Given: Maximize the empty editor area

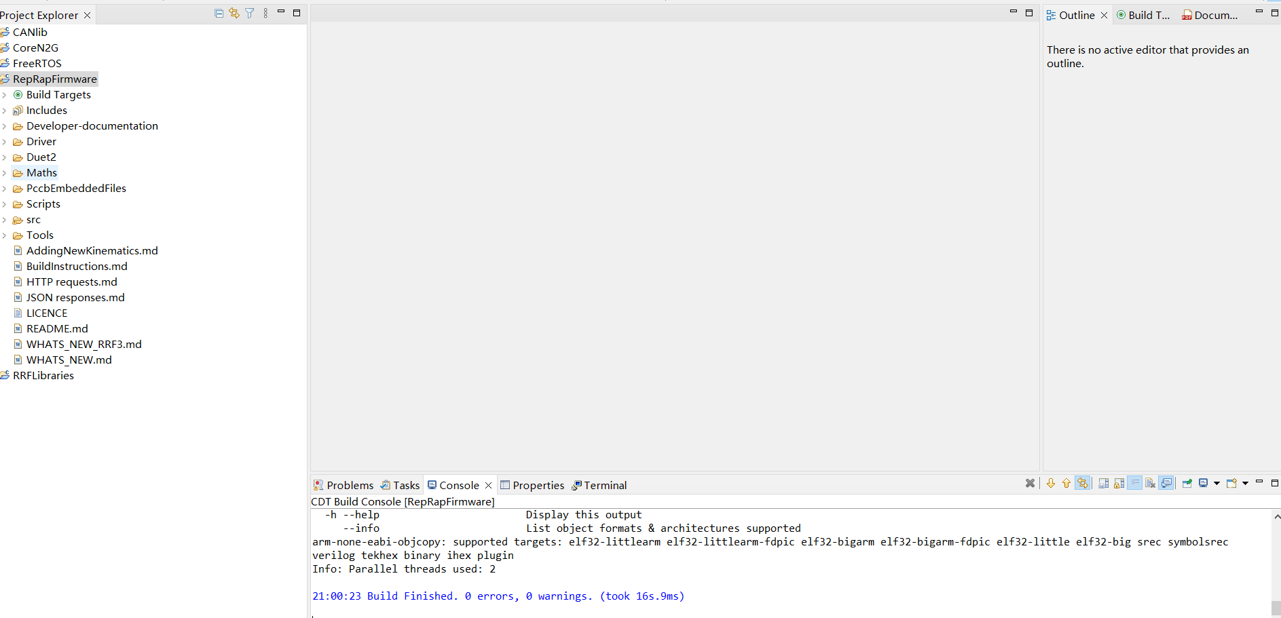Looking at the screenshot, I should tap(1029, 13).
